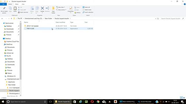Click Copy path in the ribbon
This screenshot has height=104, width=186.
pyautogui.click(x=22, y=10)
